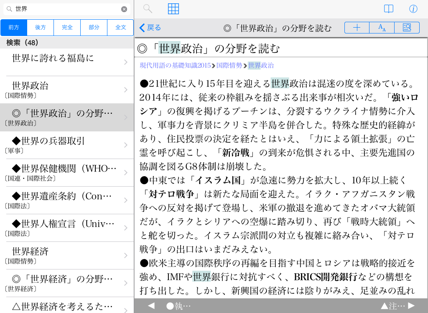Select the 完全 exact match mode
The height and width of the screenshot is (313, 428).
click(x=67, y=28)
